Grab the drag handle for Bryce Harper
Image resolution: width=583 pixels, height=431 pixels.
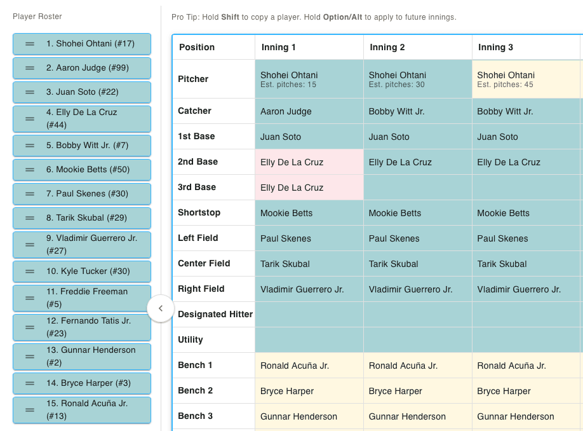29,383
